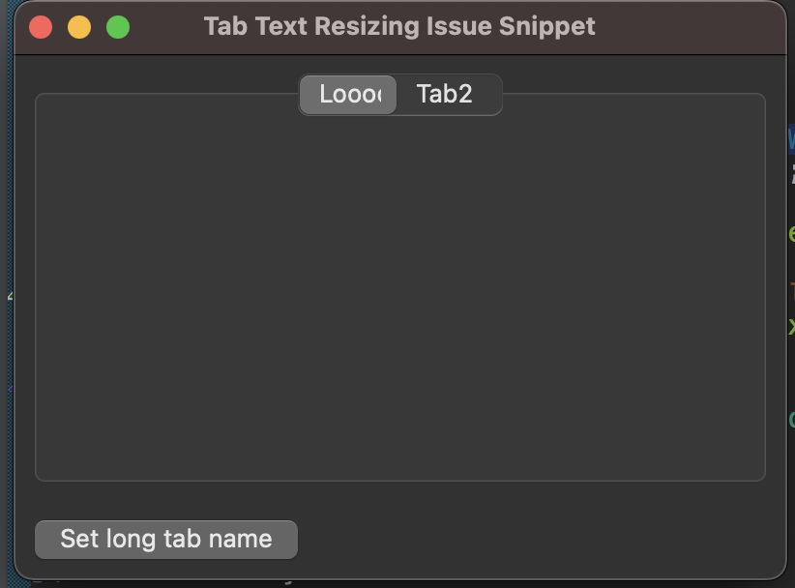Viewport: 795px width, 588px height.
Task: Click the window title Tab Text Resizing Issue Snippet
Action: coord(399,26)
